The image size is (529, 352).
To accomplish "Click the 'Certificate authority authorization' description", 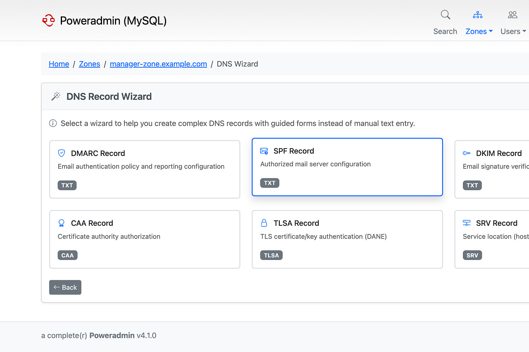I will point(109,236).
